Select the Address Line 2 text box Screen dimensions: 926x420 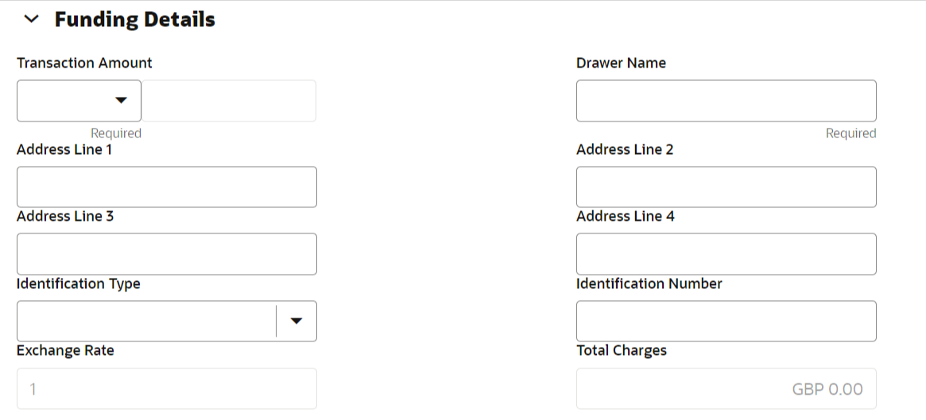point(726,187)
